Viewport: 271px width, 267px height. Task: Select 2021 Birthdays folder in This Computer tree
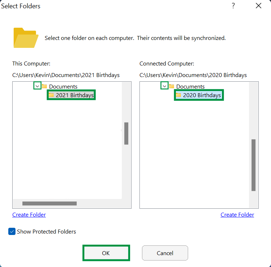(71, 95)
